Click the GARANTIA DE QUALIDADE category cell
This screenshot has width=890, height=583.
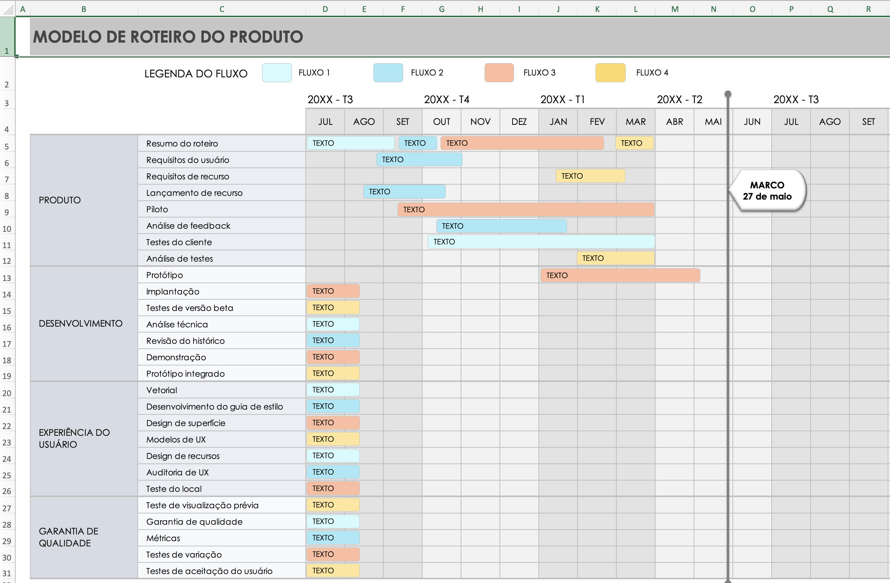[84, 538]
